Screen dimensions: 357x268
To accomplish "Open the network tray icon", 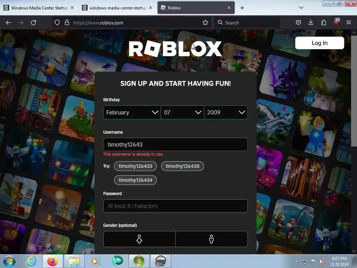I will [x=305, y=262].
